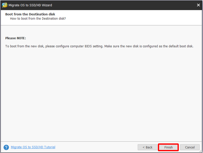Click the window title text Migrate OS to SSD/HD Wizard
This screenshot has height=153, width=203.
pyautogui.click(x=30, y=5)
